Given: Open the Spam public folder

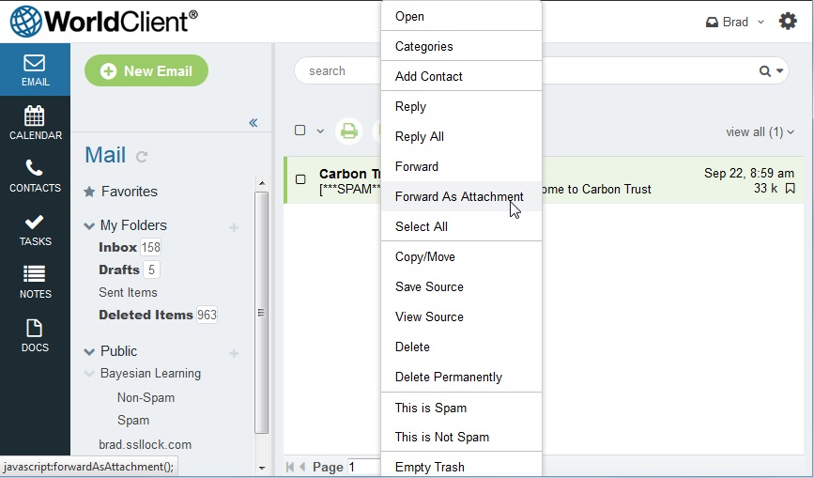Looking at the screenshot, I should click(133, 420).
